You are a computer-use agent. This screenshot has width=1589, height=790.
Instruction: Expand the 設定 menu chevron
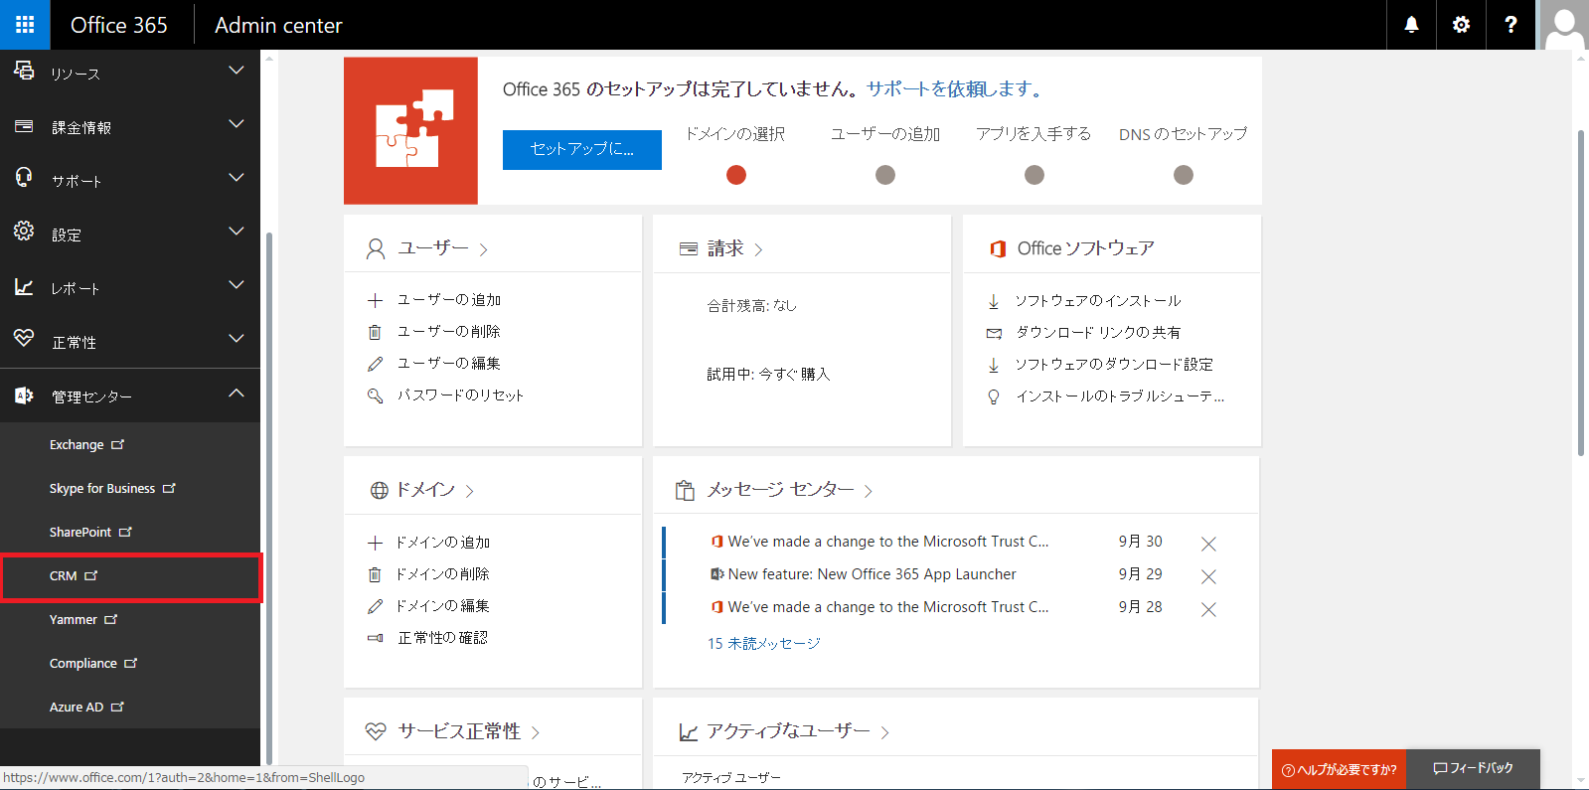[237, 232]
